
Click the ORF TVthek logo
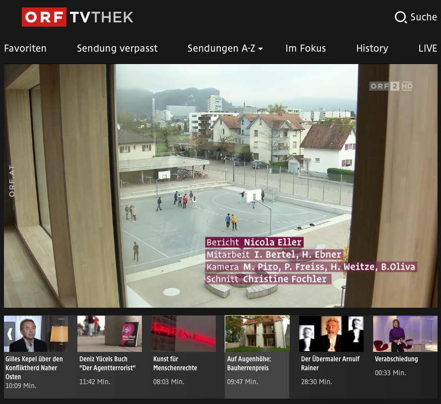click(x=77, y=17)
